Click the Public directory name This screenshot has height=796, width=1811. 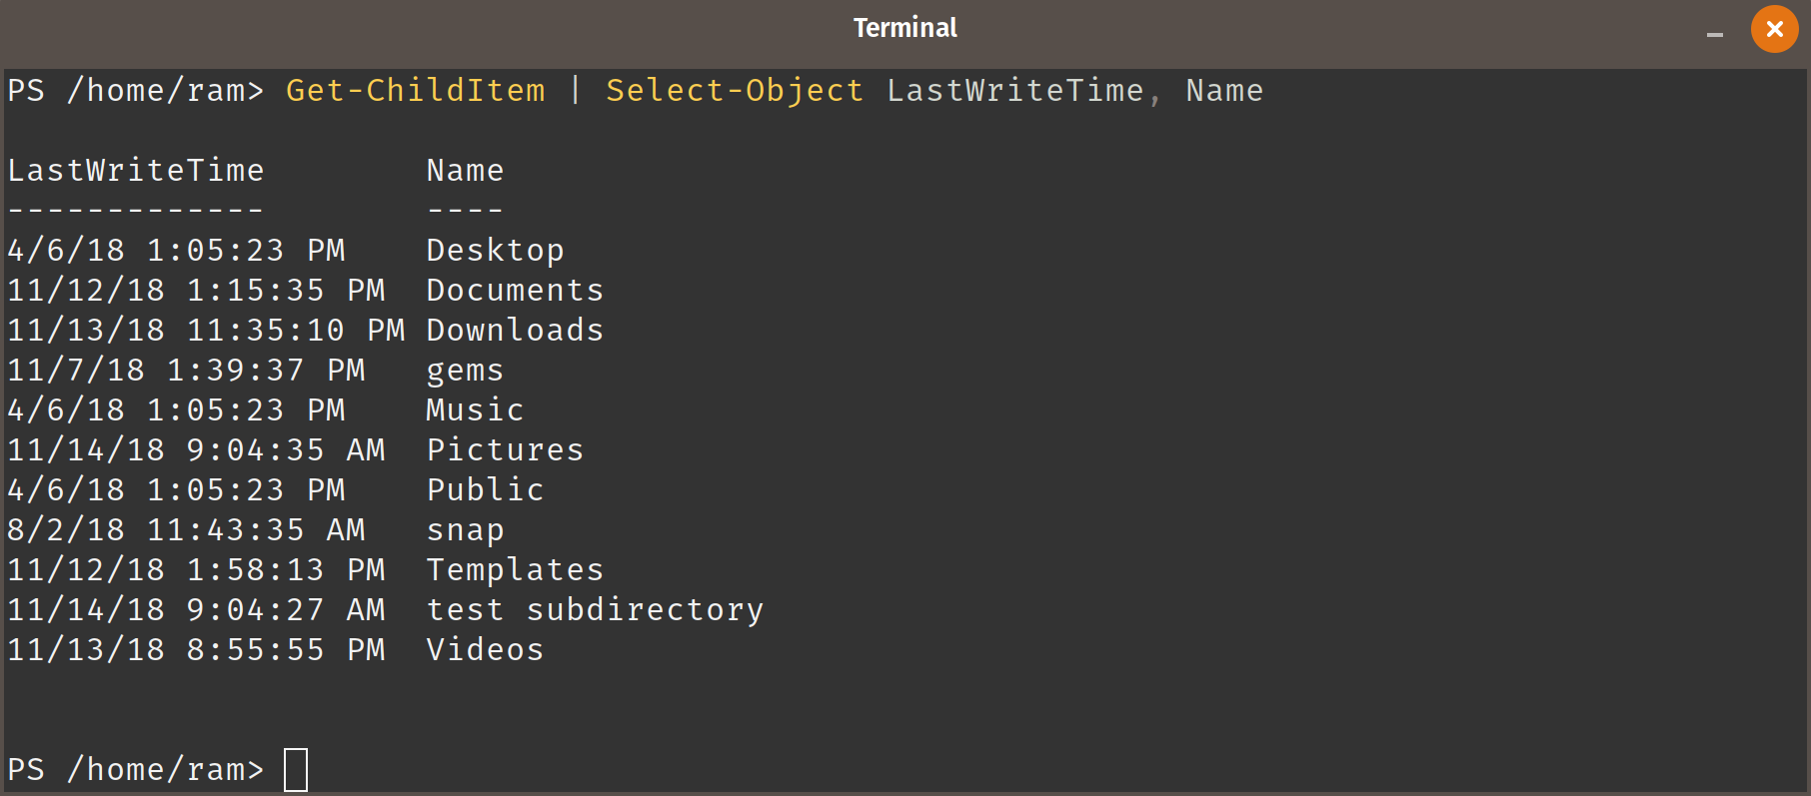[485, 490]
